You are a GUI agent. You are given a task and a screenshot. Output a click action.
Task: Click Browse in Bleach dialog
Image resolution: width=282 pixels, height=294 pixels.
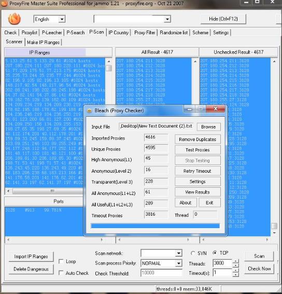208,127
